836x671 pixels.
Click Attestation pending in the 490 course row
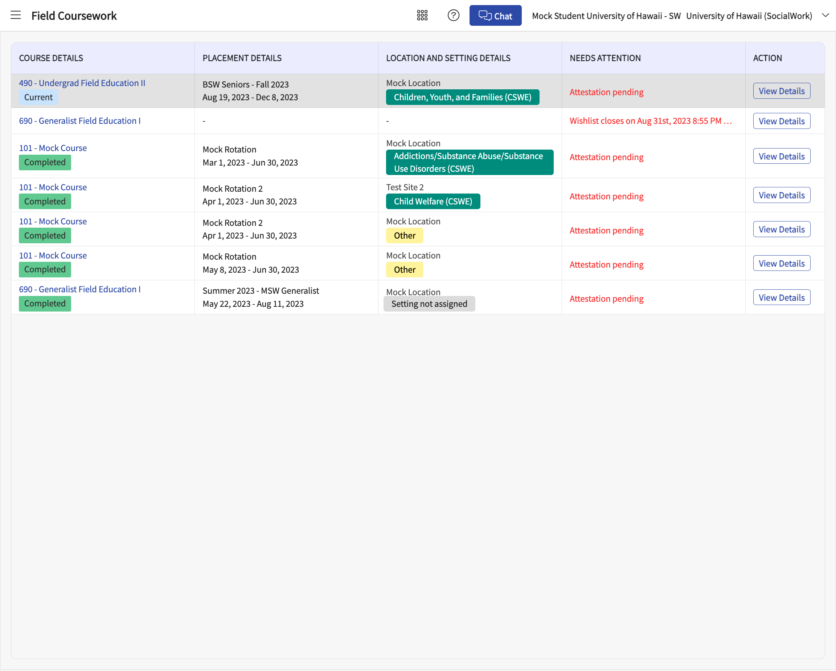[x=606, y=92]
